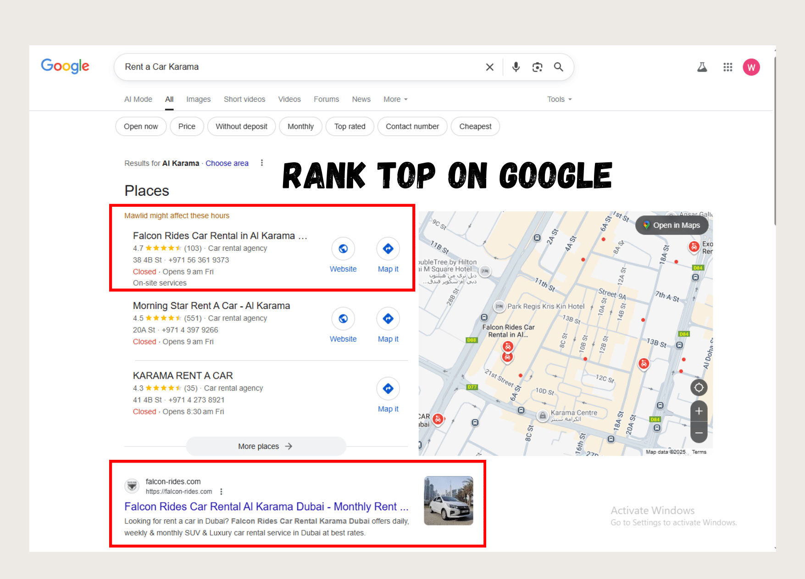Viewport: 805px width, 579px height.
Task: Click the Website globe icon for Falcon Rides
Action: click(343, 248)
